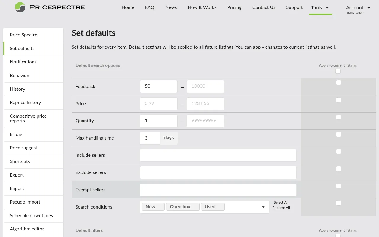Check Apply to current listings for Feedback
Screen dimensions: 379x237
click(338, 82)
